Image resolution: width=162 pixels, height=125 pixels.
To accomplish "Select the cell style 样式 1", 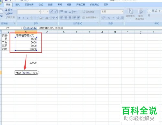I will (x=155, y=11).
